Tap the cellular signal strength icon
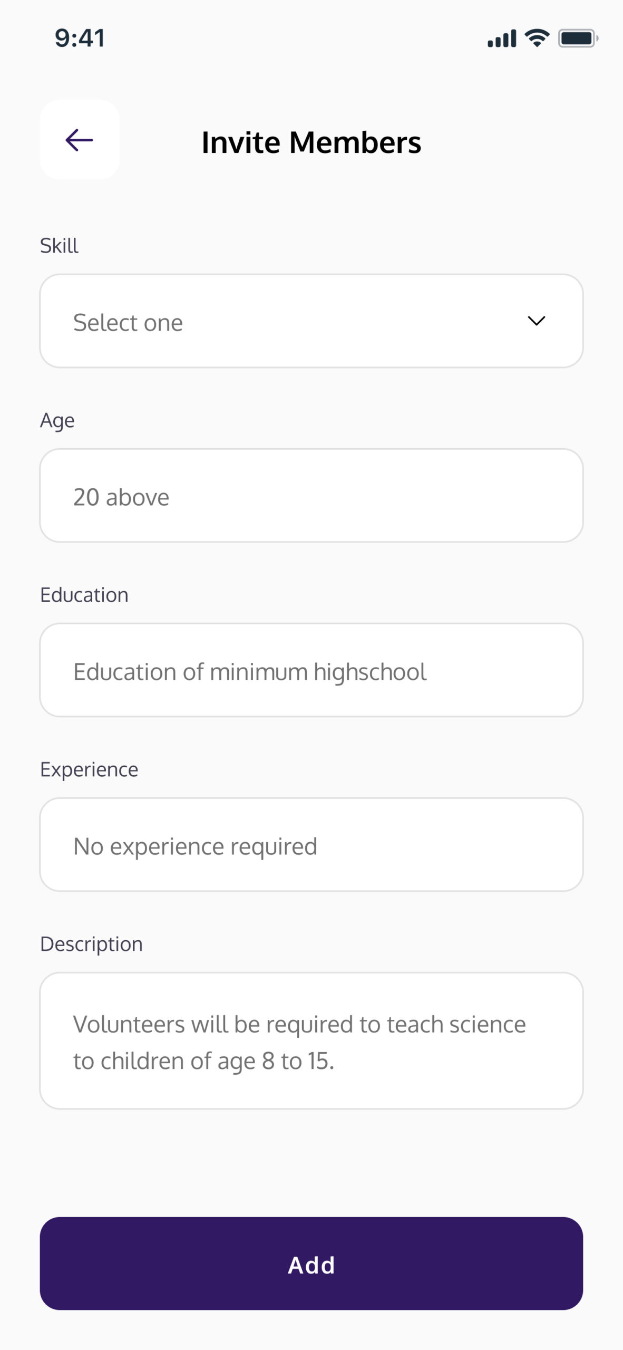 click(x=502, y=38)
